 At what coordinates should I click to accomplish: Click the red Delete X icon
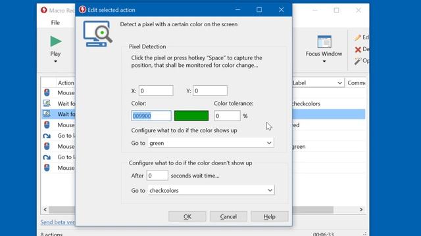tap(358, 50)
